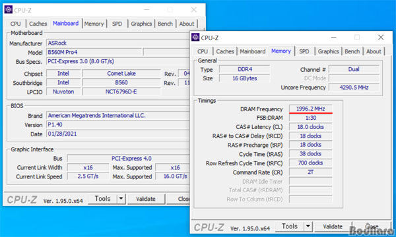The image size is (396, 237).
Task: Click the Graphic Interface Bus value PCI-Express 4.0
Action: pos(129,159)
